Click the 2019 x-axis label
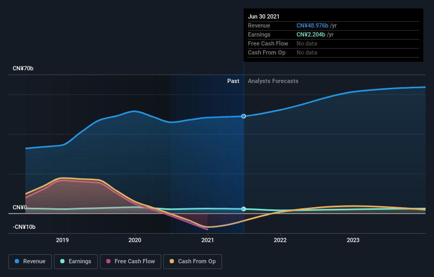The height and width of the screenshot is (277, 434). click(x=62, y=240)
